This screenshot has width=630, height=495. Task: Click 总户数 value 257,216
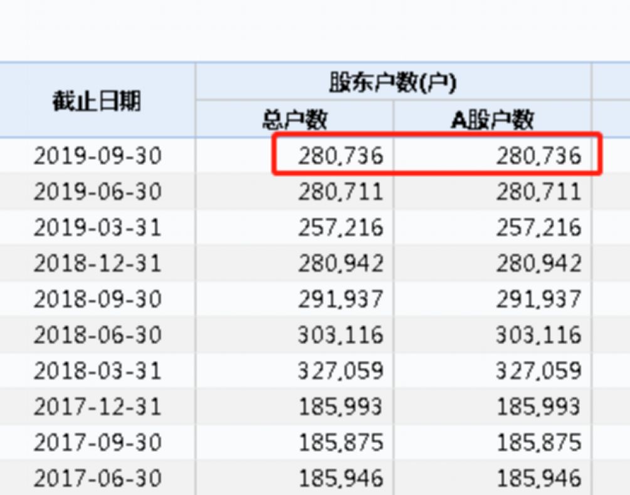pos(340,227)
